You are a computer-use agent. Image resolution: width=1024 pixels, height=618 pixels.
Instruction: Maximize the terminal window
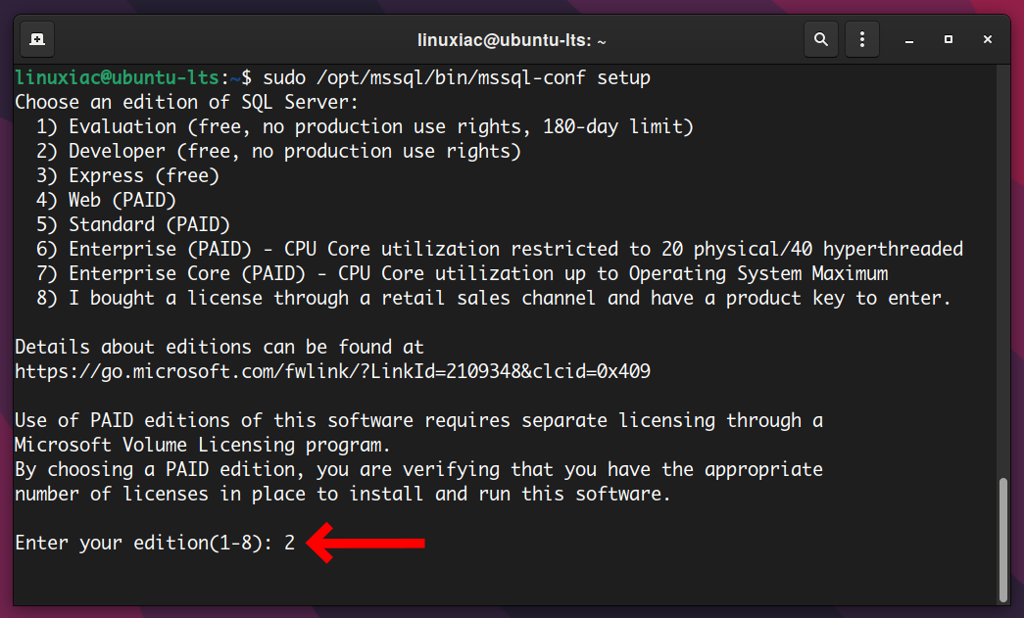pyautogui.click(x=949, y=40)
